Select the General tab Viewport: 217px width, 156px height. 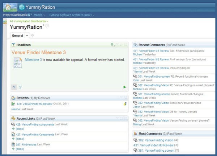[17, 36]
